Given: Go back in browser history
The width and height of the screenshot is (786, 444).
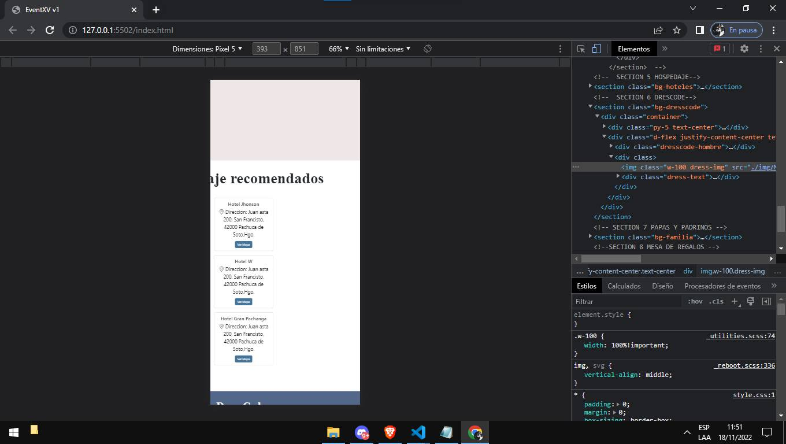Looking at the screenshot, I should pyautogui.click(x=13, y=30).
